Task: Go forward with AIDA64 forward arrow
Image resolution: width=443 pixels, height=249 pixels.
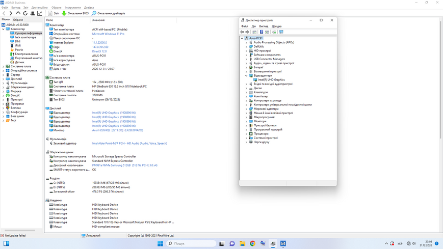Action: coord(11,13)
